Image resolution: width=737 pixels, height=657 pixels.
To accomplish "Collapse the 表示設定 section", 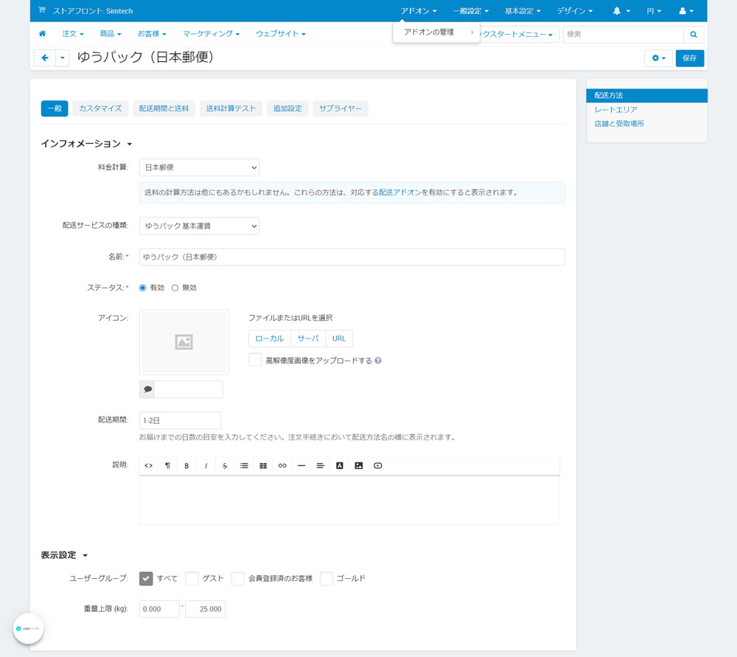I will pyautogui.click(x=64, y=555).
